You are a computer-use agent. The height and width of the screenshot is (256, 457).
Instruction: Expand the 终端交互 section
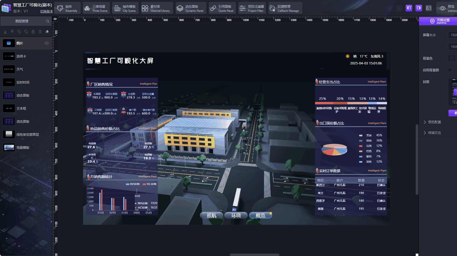click(434, 133)
